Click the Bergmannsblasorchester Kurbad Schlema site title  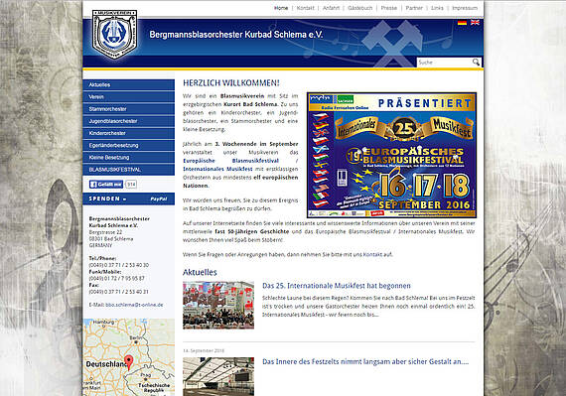tap(236, 35)
